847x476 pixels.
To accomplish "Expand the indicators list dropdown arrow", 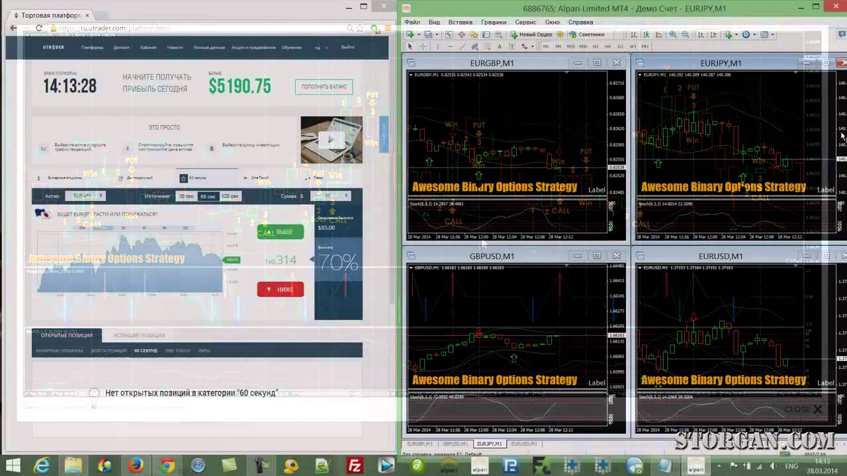I will pos(736,34).
